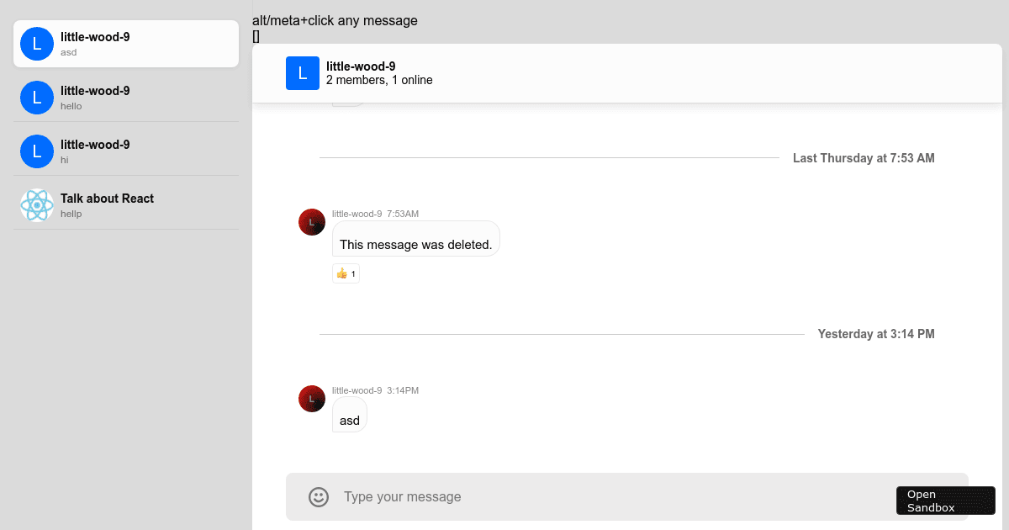The width and height of the screenshot is (1009, 530).
Task: Click the L avatar beside the hello preview
Action: pos(37,98)
